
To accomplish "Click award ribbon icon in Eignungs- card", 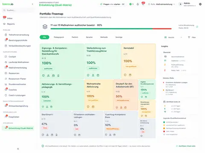I will 58,76.
